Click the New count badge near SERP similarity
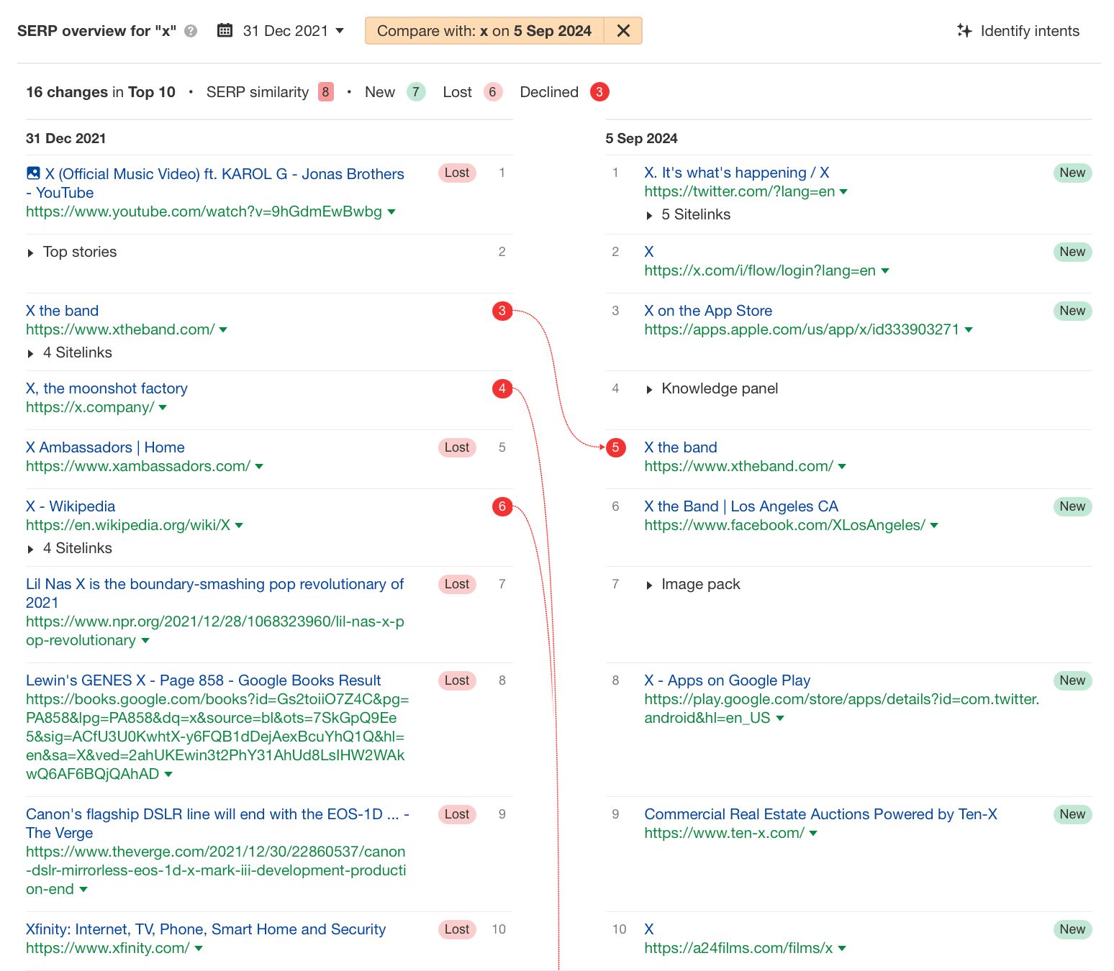 point(416,91)
